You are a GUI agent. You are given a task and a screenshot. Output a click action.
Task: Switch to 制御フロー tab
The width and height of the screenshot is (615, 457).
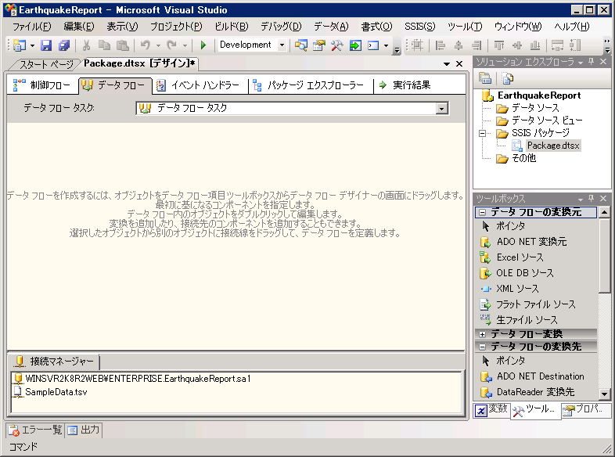coord(42,85)
